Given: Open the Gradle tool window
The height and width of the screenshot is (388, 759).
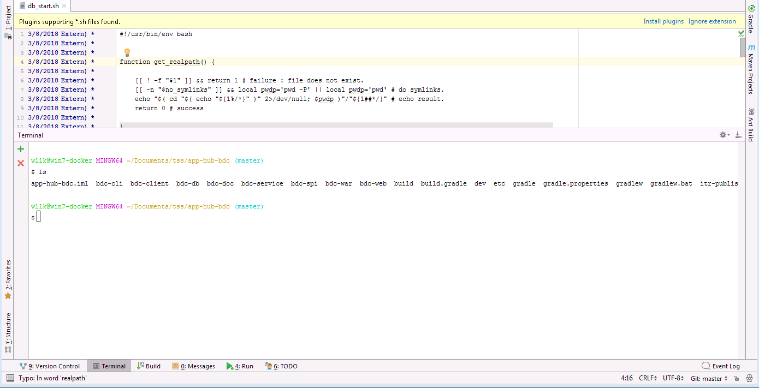Looking at the screenshot, I should (x=751, y=20).
